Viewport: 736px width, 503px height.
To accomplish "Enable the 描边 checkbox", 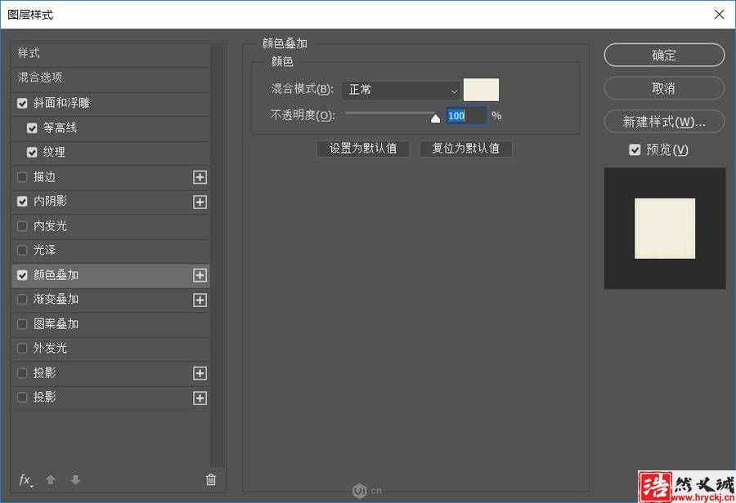I will [22, 177].
